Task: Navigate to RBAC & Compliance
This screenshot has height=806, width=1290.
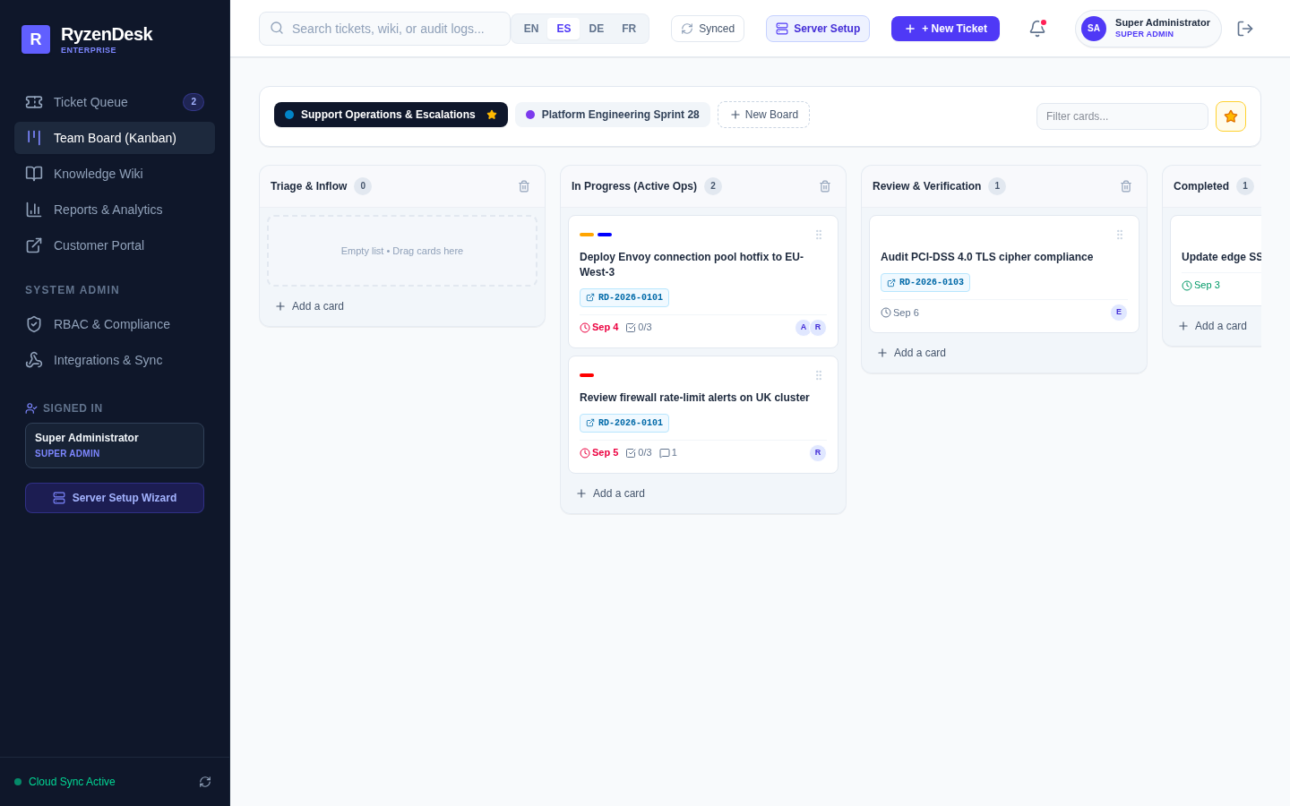Action: 115,324
